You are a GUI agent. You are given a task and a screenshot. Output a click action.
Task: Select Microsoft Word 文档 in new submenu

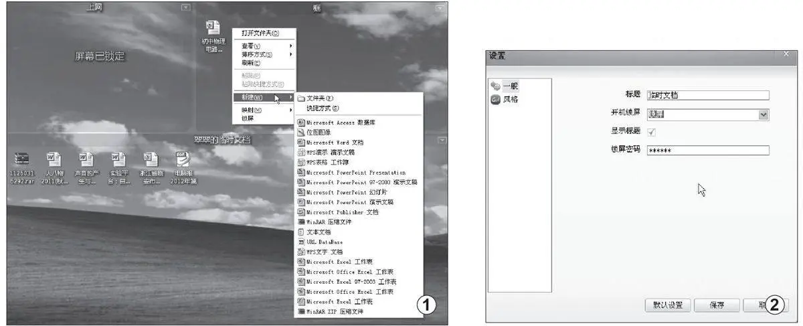coord(335,143)
